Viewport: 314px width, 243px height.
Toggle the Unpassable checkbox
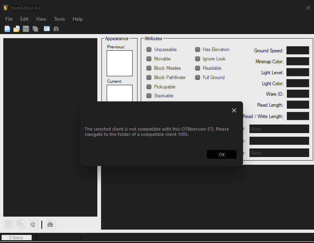[149, 49]
